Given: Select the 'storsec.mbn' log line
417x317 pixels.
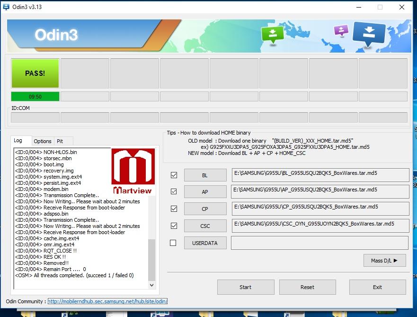Looking at the screenshot, I should click(44, 158).
